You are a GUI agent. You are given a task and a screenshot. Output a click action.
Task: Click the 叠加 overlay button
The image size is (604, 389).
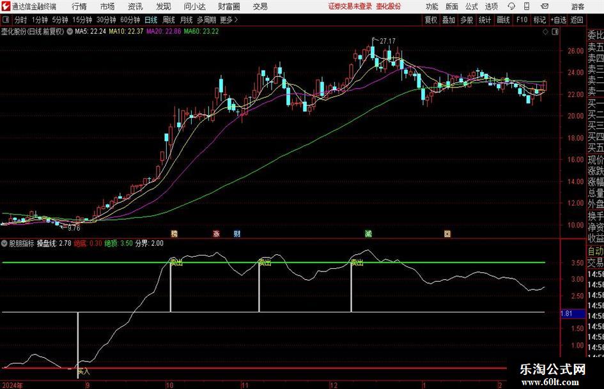click(449, 20)
